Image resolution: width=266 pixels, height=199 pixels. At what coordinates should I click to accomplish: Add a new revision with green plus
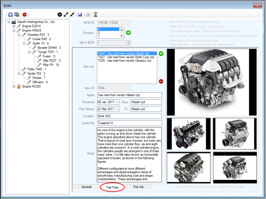pos(128,33)
